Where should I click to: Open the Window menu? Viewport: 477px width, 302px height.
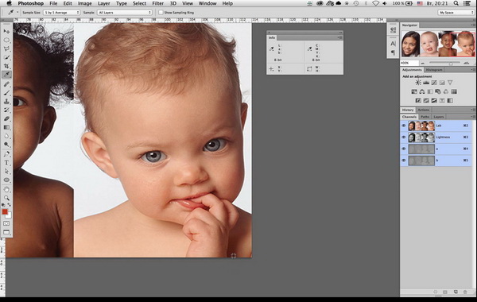click(x=207, y=3)
